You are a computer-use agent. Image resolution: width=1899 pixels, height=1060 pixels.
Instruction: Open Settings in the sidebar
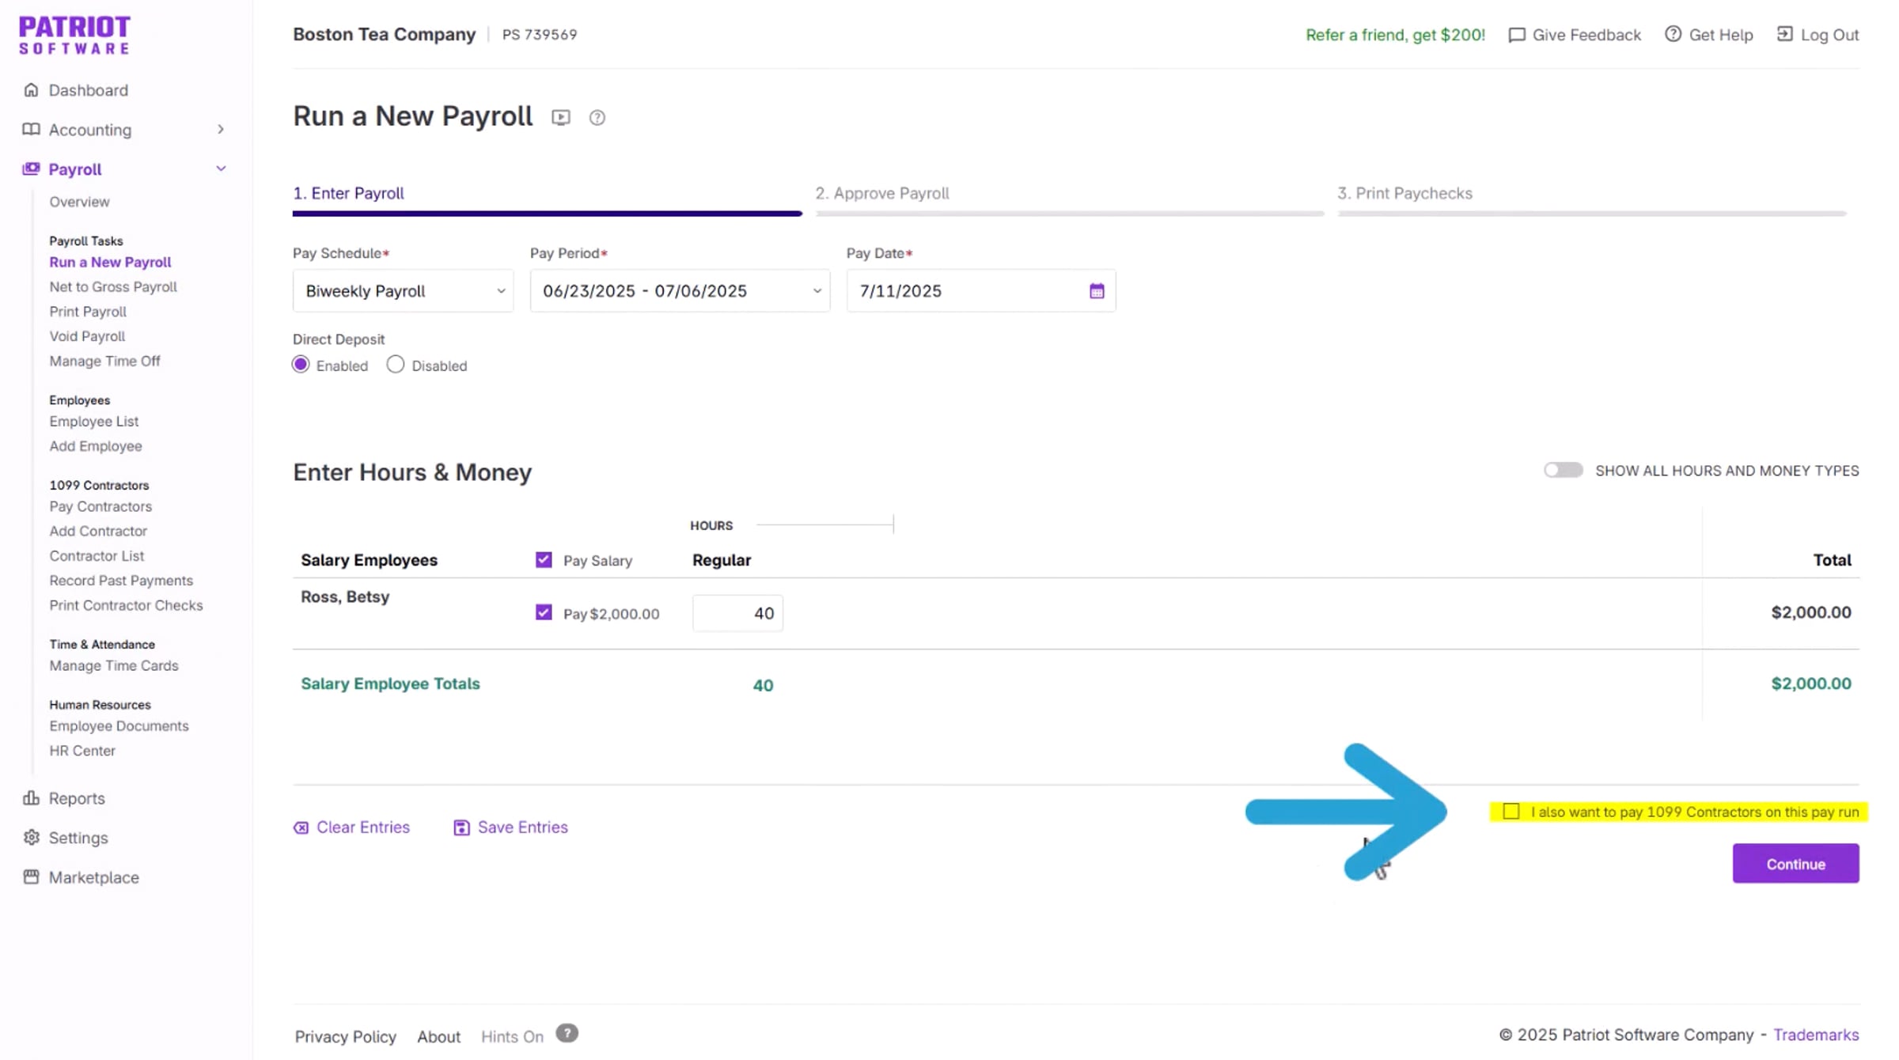pos(78,838)
